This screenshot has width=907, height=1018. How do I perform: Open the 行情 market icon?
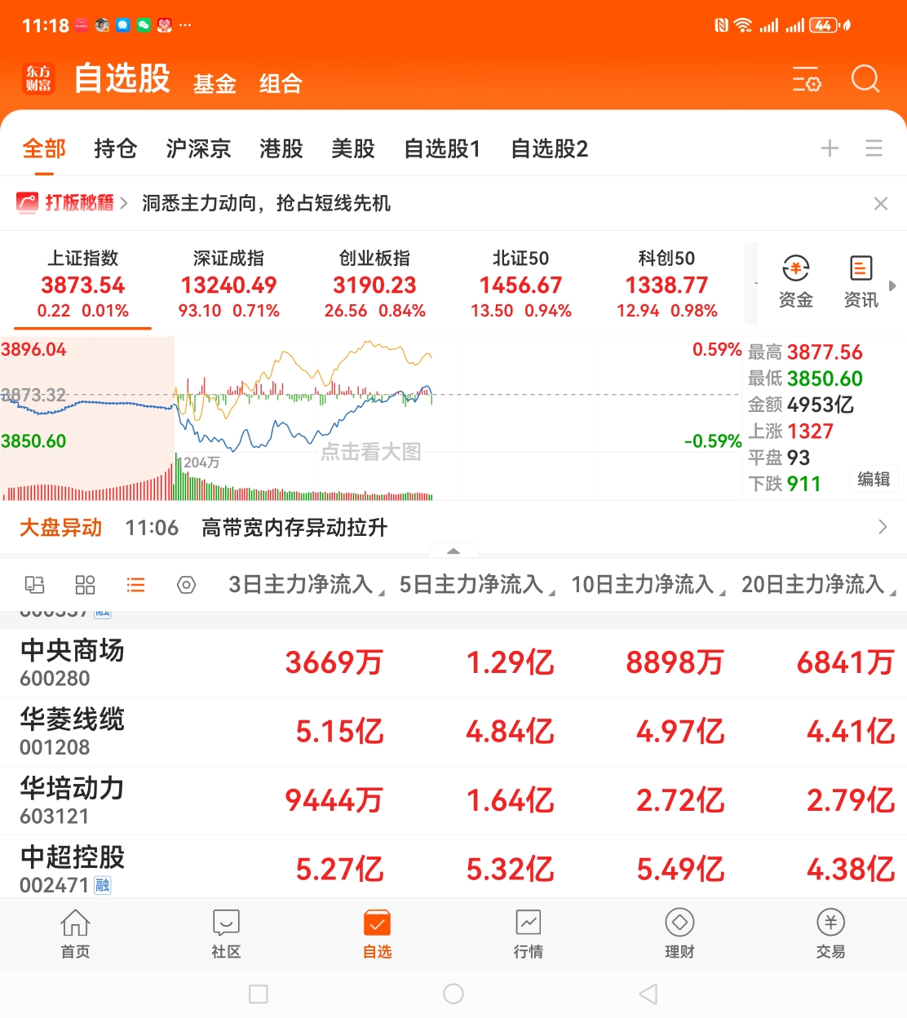click(529, 934)
